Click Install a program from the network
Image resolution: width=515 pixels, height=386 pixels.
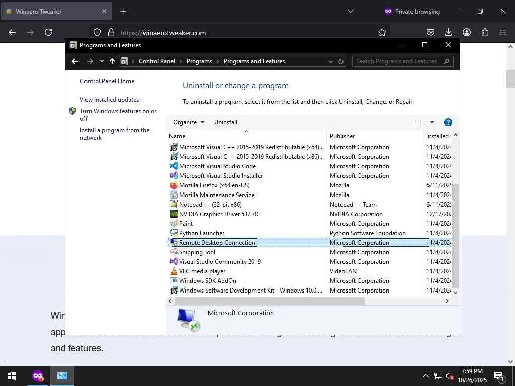(x=115, y=134)
